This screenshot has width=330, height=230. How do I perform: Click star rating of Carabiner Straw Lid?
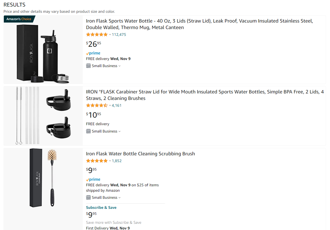pos(97,105)
